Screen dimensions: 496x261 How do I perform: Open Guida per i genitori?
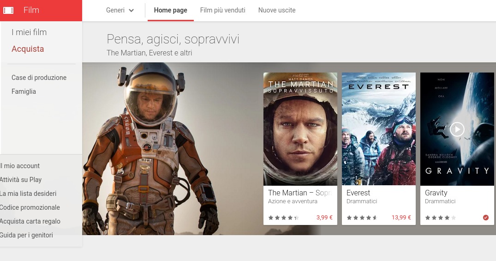(x=27, y=235)
